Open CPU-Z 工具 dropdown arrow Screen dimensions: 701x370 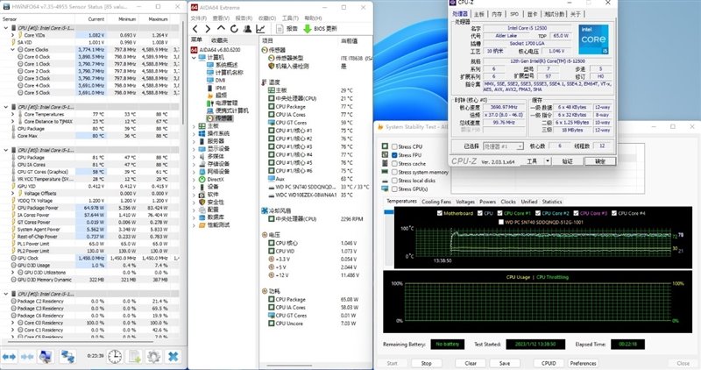548,161
